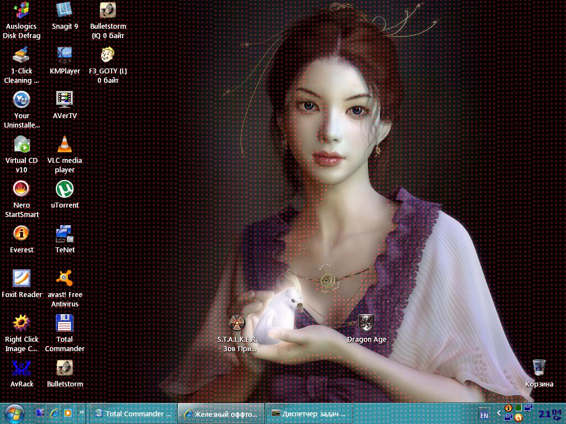Open the system tray clock
This screenshot has height=424, width=566.
coord(550,414)
